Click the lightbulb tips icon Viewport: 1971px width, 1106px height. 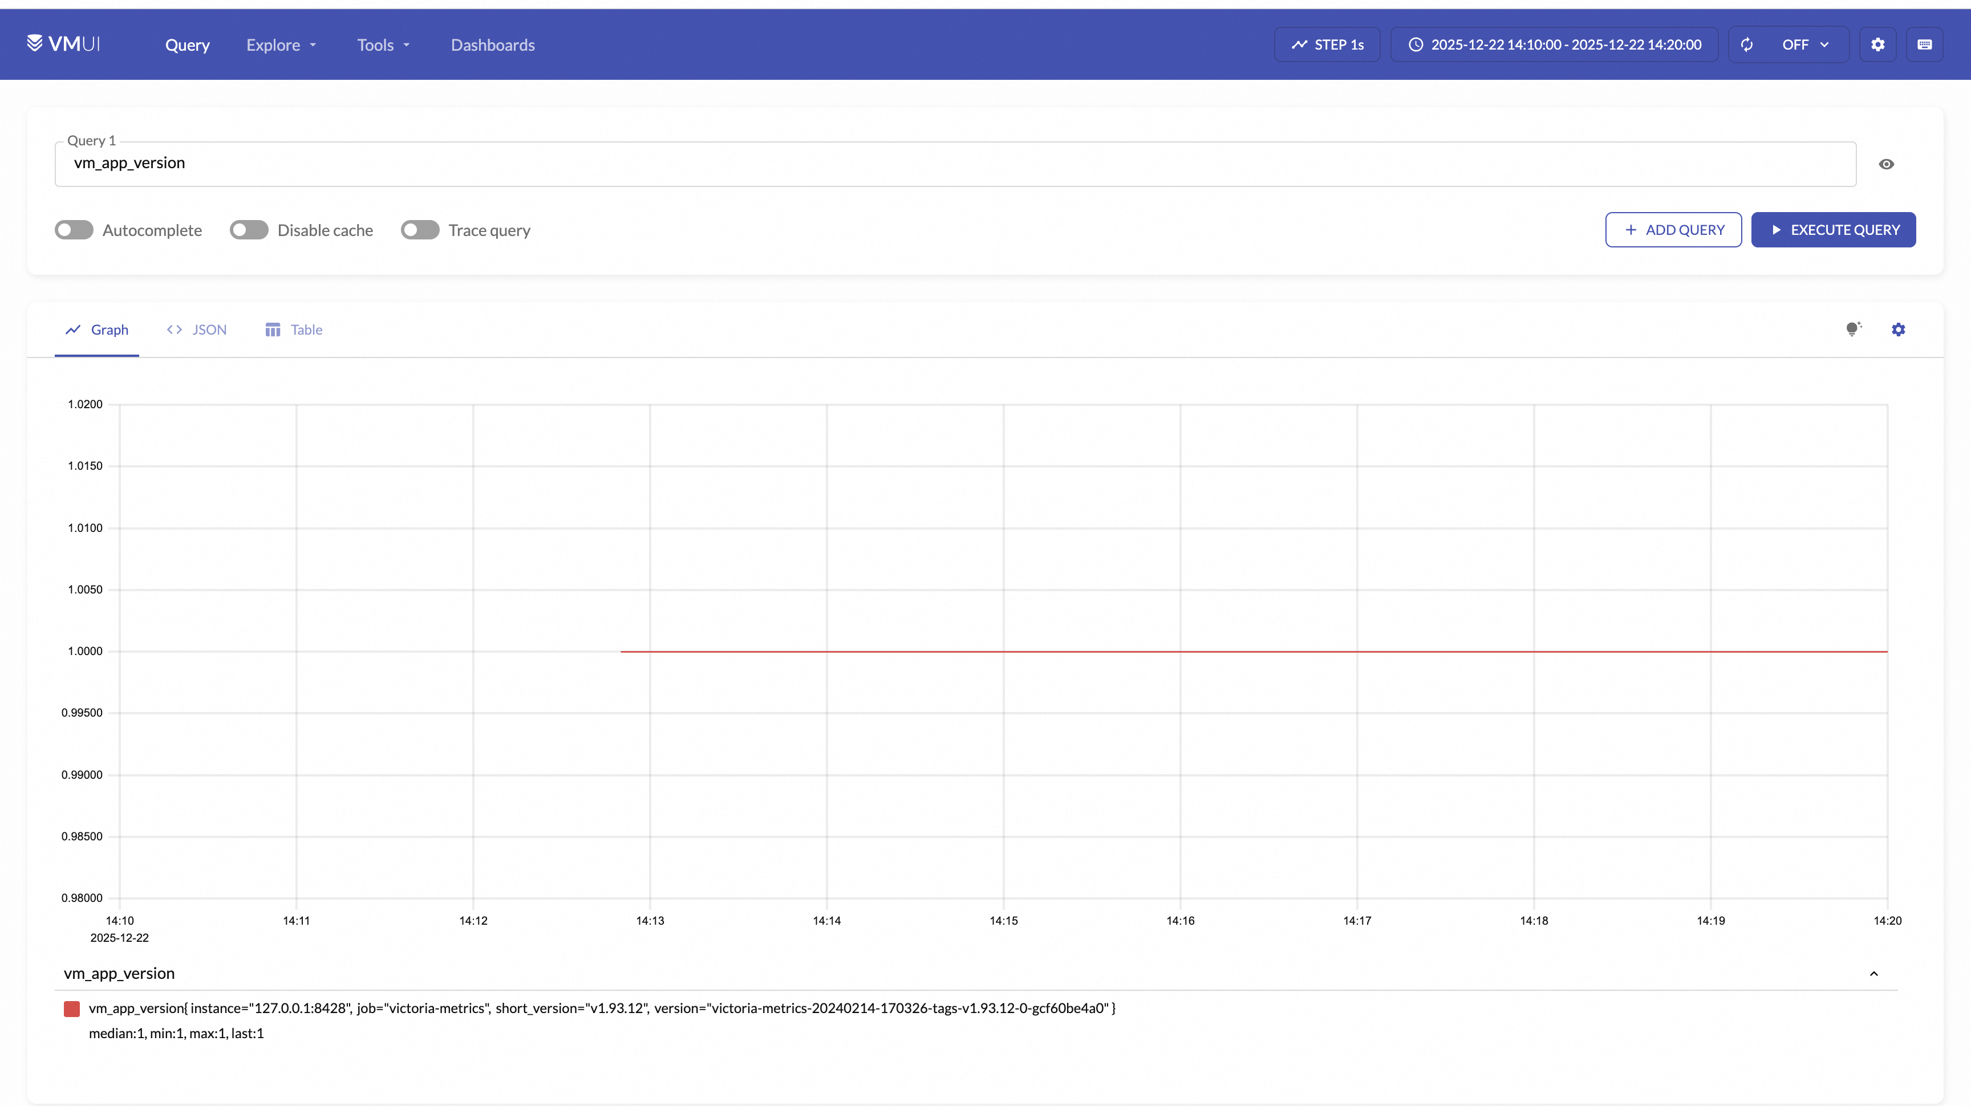(1852, 330)
